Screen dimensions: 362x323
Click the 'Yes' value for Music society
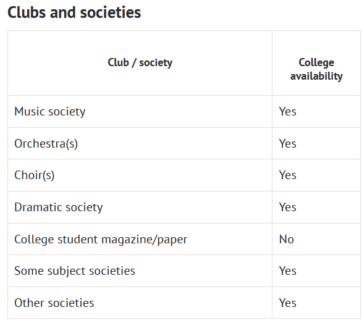(287, 112)
